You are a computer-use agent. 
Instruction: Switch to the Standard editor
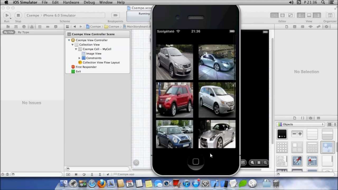tap(274, 15)
